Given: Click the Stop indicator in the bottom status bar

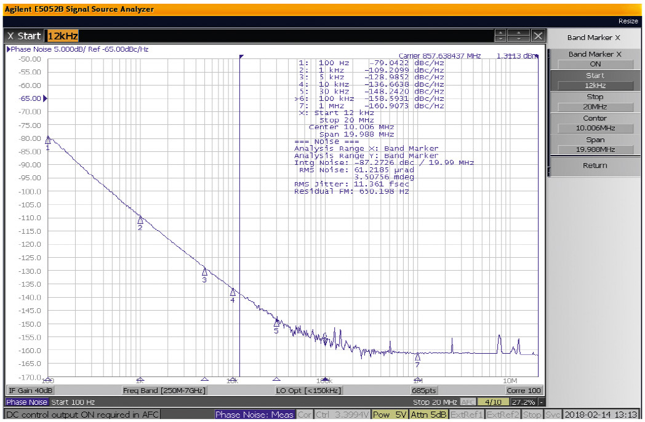Looking at the screenshot, I should 532,415.
